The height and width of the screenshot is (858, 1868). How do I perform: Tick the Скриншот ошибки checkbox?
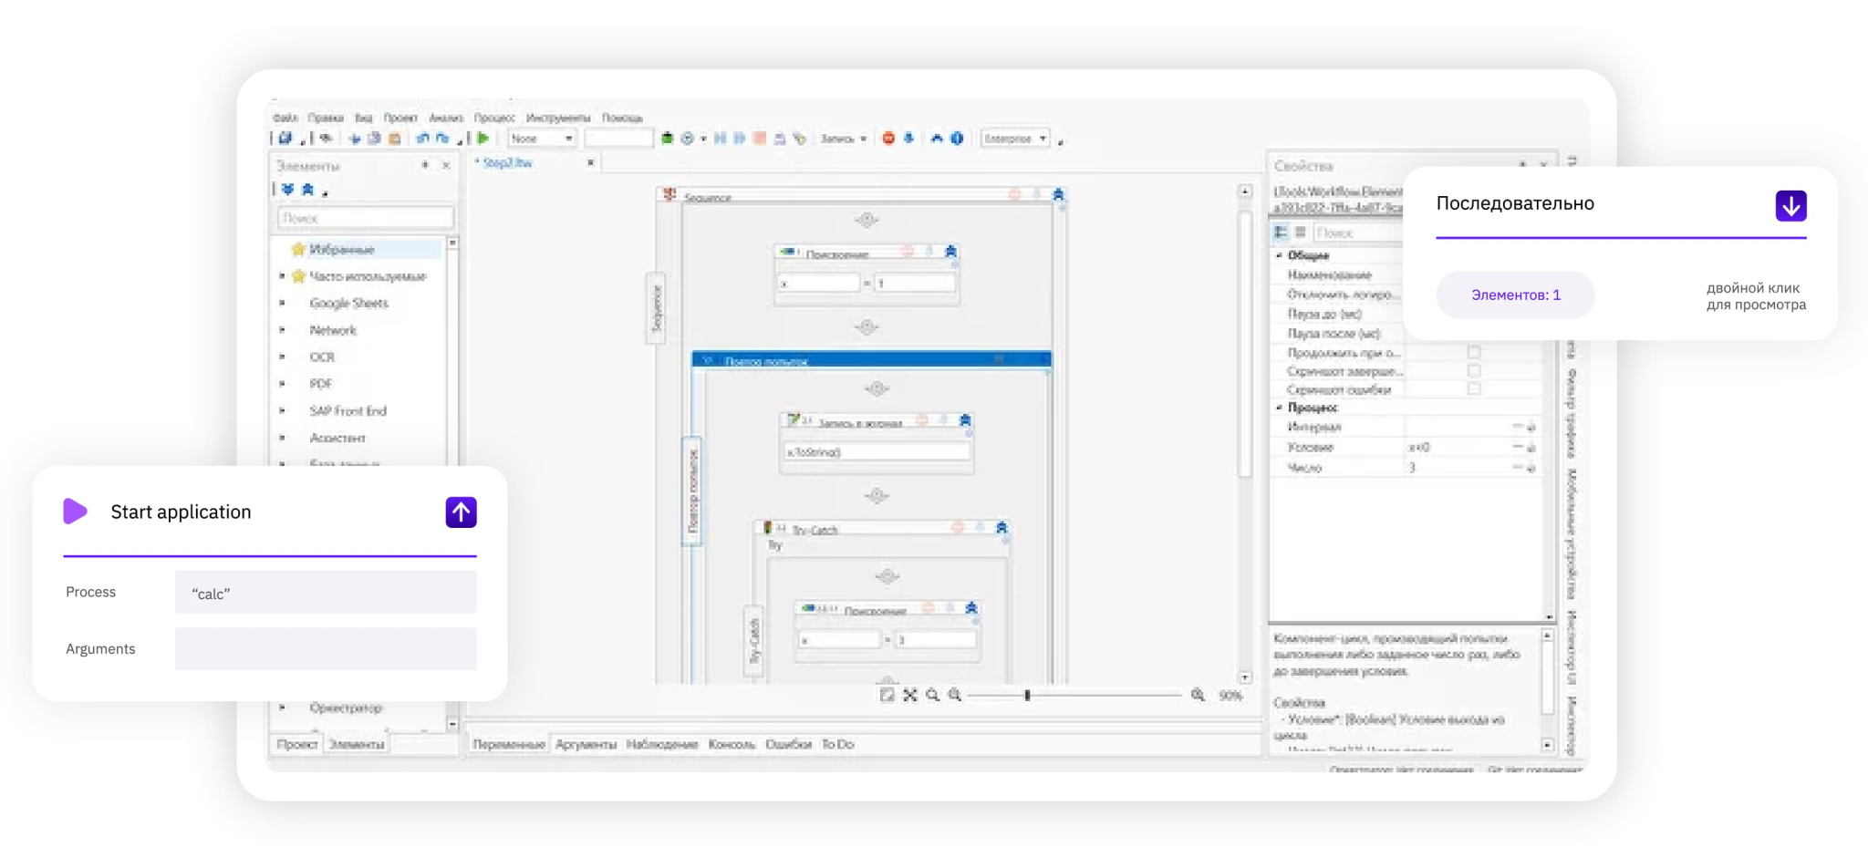tap(1473, 388)
